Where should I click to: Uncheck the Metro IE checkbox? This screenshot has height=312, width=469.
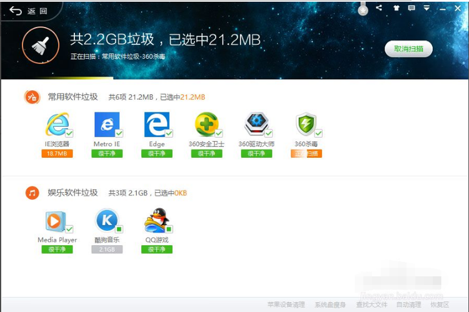click(119, 133)
